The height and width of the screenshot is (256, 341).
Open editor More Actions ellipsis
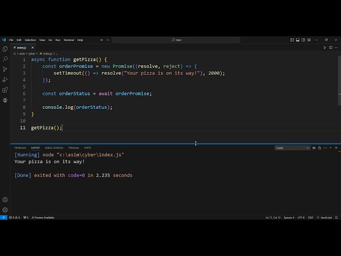pos(336,47)
